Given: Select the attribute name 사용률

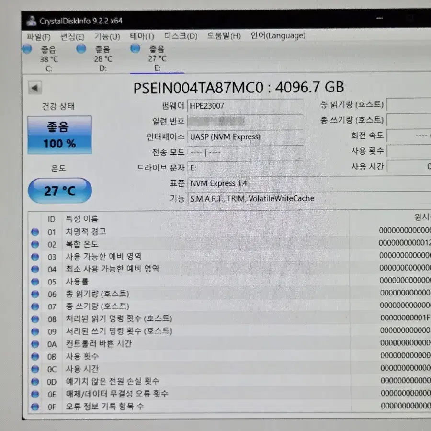Looking at the screenshot, I should (77, 281).
